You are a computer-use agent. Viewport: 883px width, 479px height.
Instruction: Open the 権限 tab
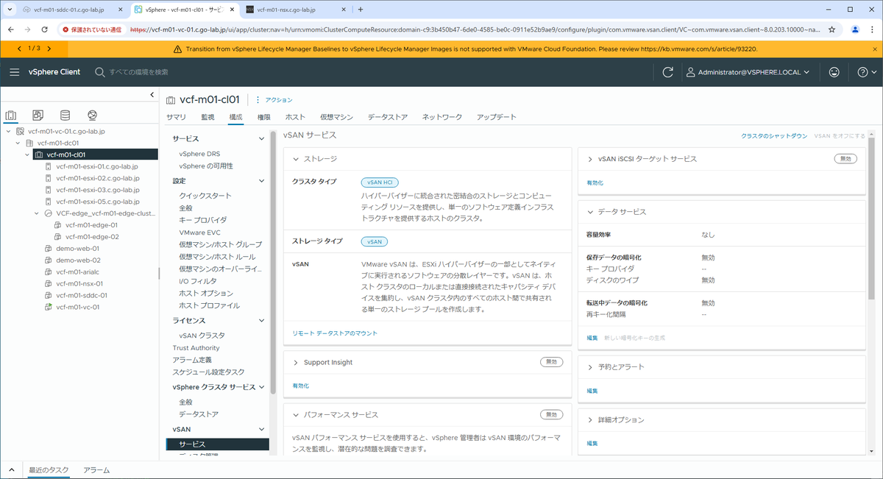click(264, 117)
